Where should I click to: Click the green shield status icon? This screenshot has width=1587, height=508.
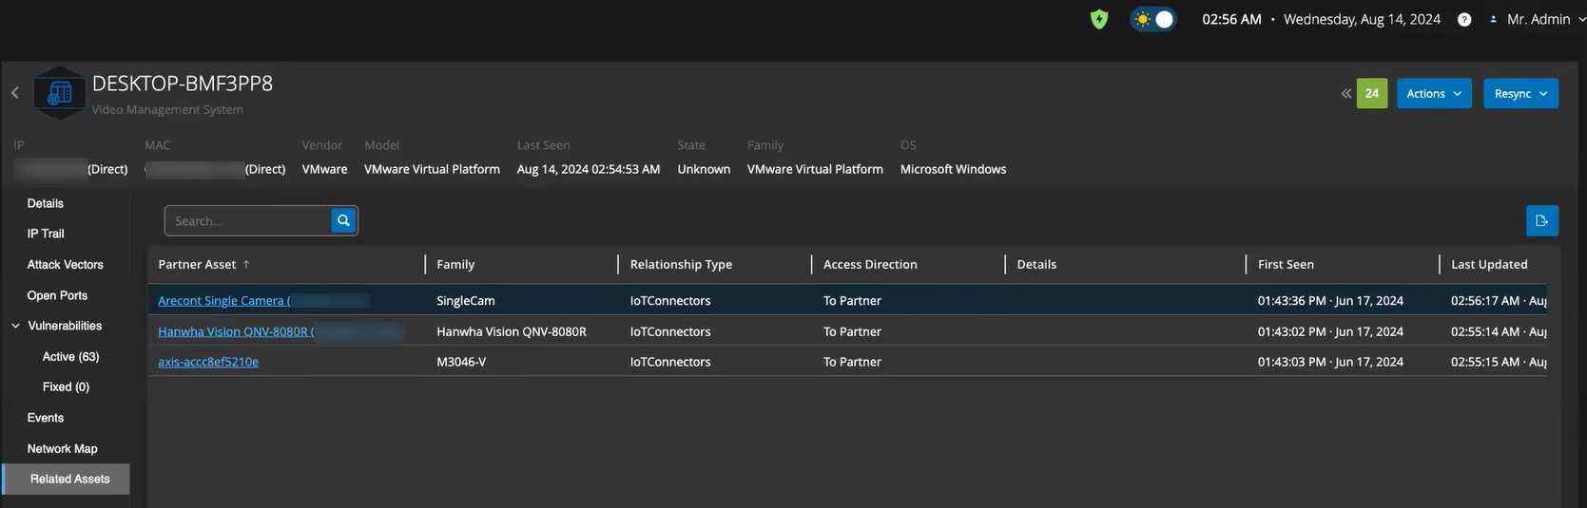[x=1099, y=19]
